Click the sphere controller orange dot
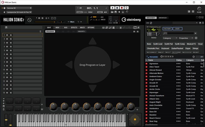This screenshot has width=205, height=127. point(135,119)
